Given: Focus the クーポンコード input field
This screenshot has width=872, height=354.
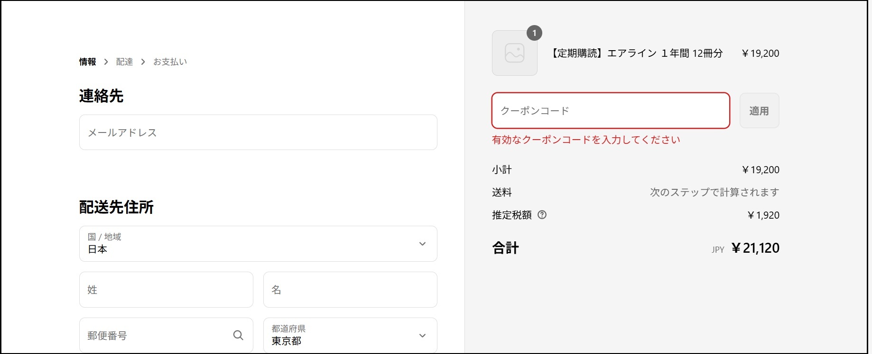Looking at the screenshot, I should (x=610, y=111).
